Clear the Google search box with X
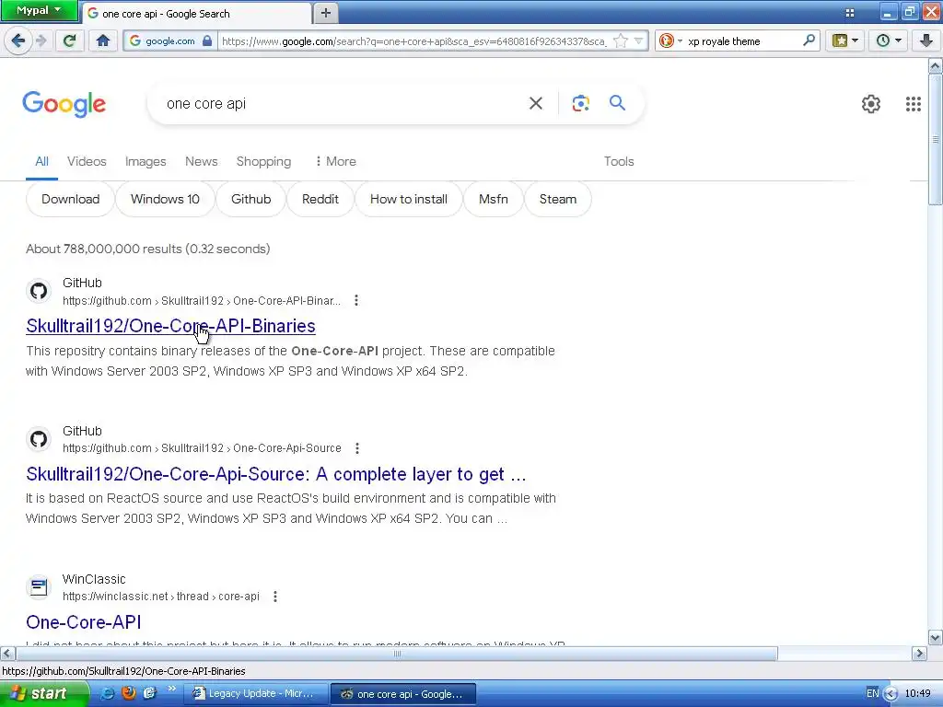The width and height of the screenshot is (943, 707). [535, 103]
